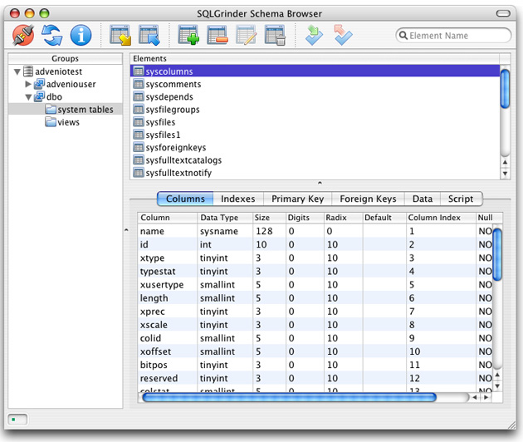
Task: Sort by the Data Type header
Action: [225, 218]
